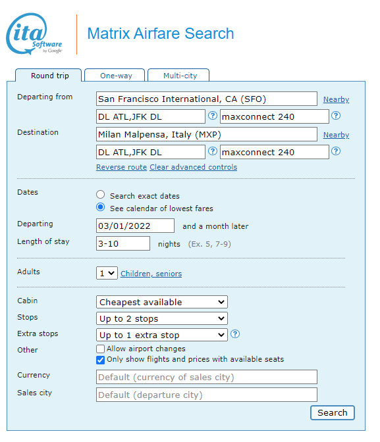Click the Reverse route link
The width and height of the screenshot is (380, 442).
121,167
